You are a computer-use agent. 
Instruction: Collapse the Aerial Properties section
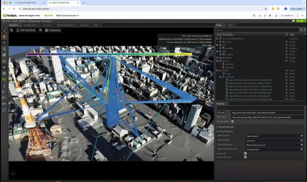point(217,127)
